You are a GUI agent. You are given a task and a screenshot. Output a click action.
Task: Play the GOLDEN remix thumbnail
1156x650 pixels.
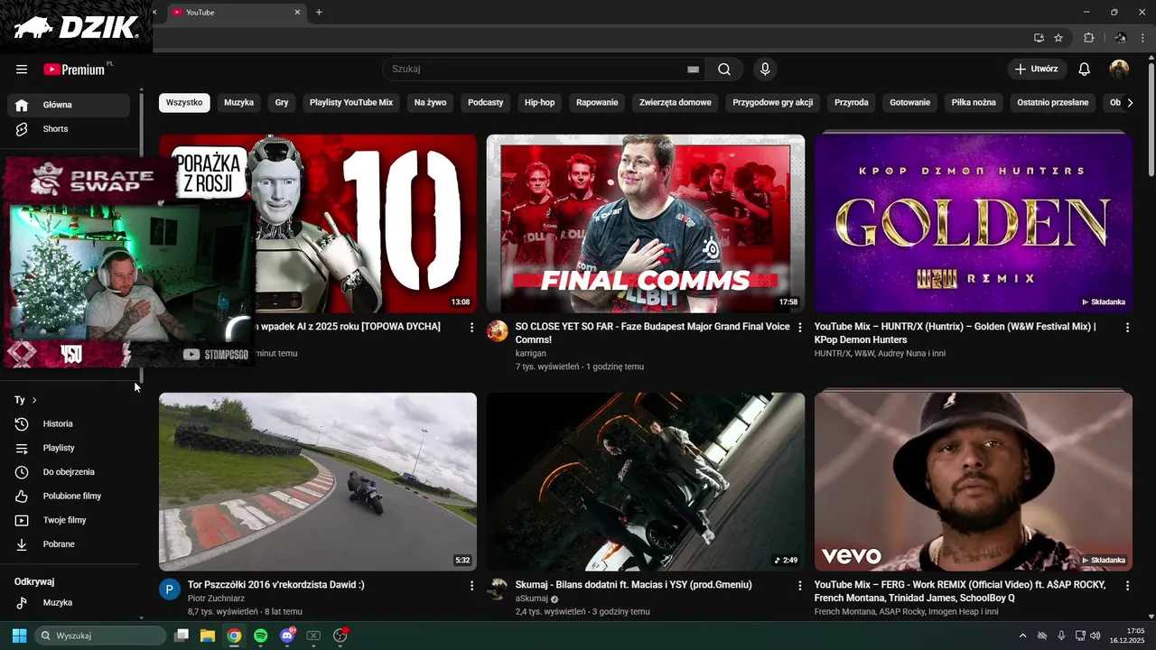[974, 224]
